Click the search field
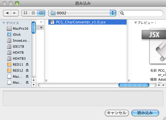This screenshot has width=166, height=120. pyautogui.click(x=141, y=13)
